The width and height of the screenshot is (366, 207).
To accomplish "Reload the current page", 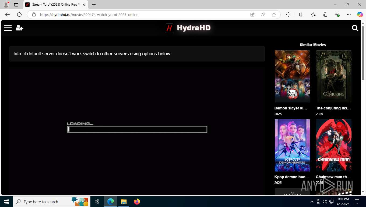I will [x=19, y=15].
